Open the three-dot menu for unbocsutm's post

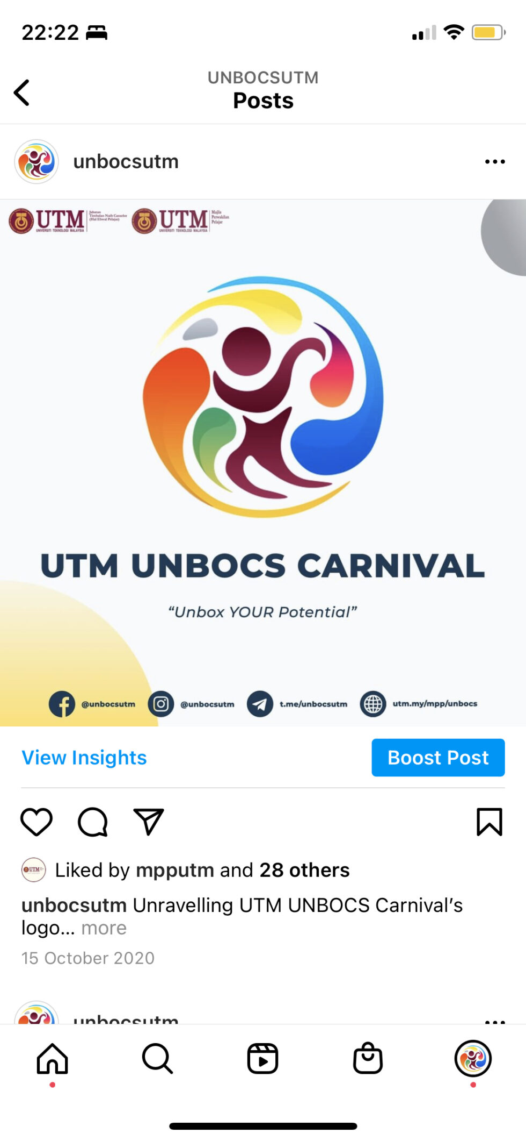[x=495, y=161]
